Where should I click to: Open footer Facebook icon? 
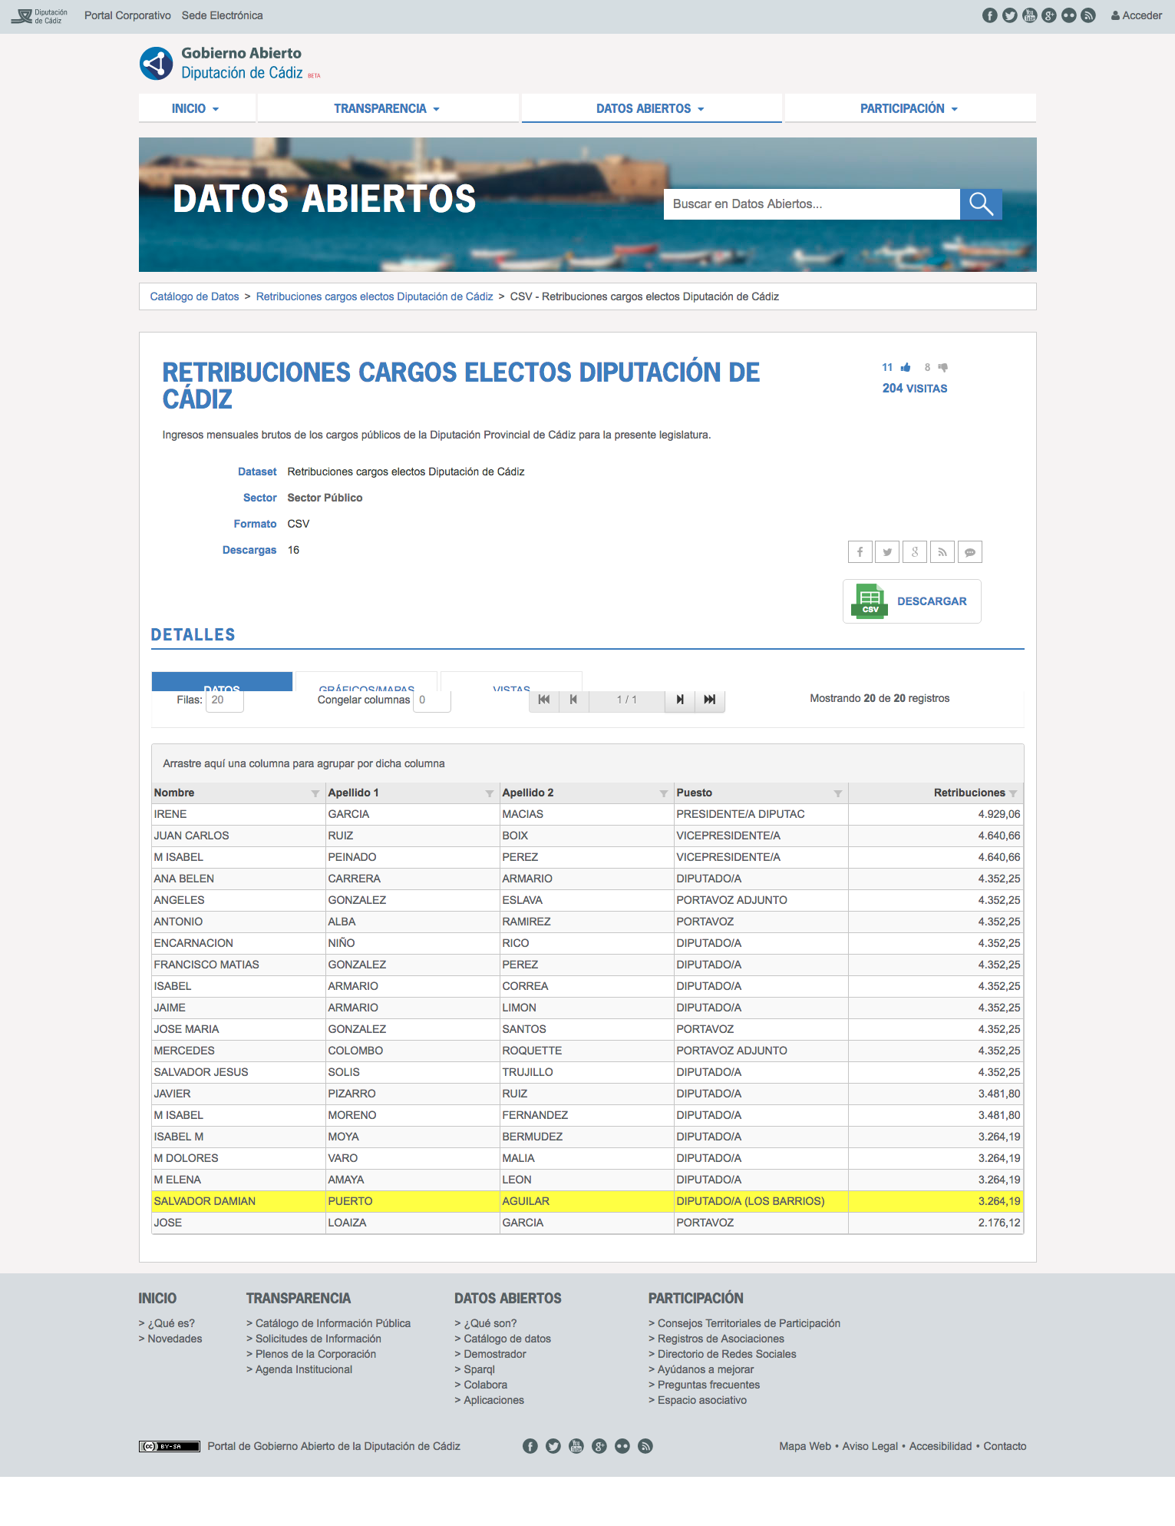(530, 1446)
